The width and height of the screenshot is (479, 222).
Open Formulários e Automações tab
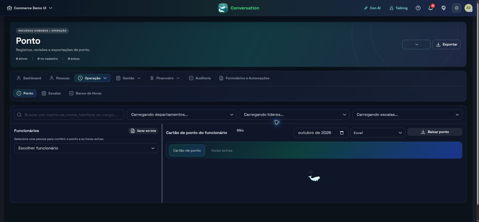click(x=244, y=78)
